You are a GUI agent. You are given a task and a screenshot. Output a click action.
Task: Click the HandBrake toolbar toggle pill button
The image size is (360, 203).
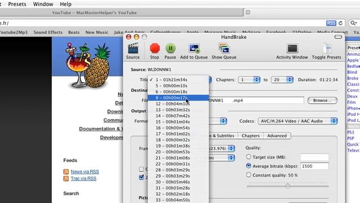pos(338,37)
